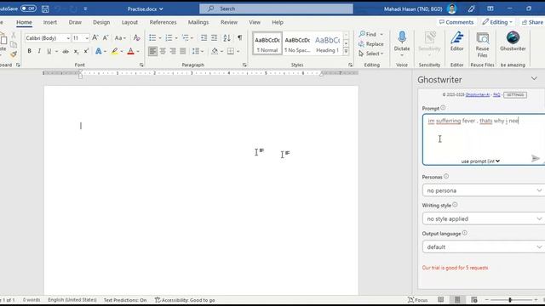
Task: Switch to Draw tab
Action: [x=75, y=22]
